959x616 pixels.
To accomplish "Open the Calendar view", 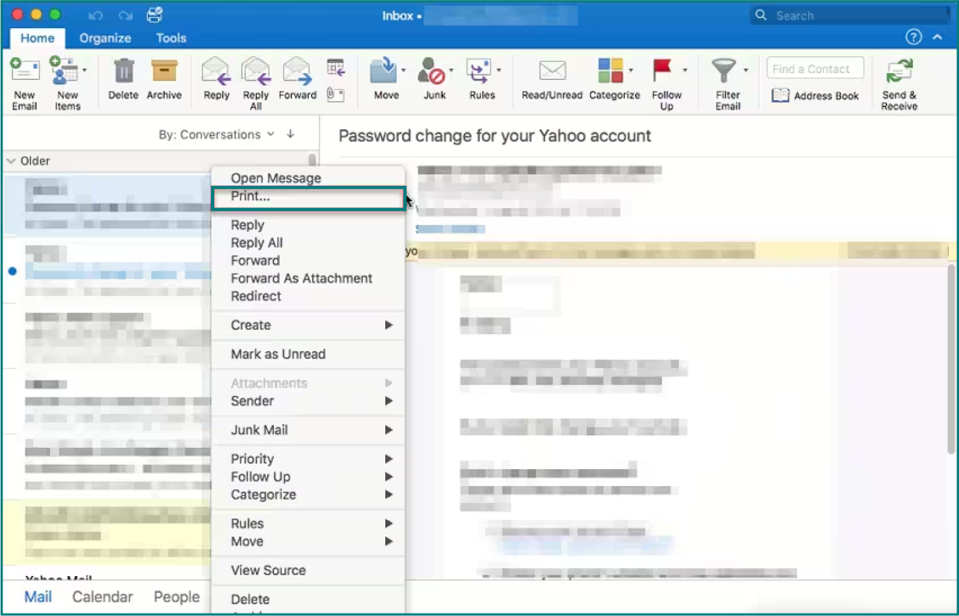I will 102,597.
